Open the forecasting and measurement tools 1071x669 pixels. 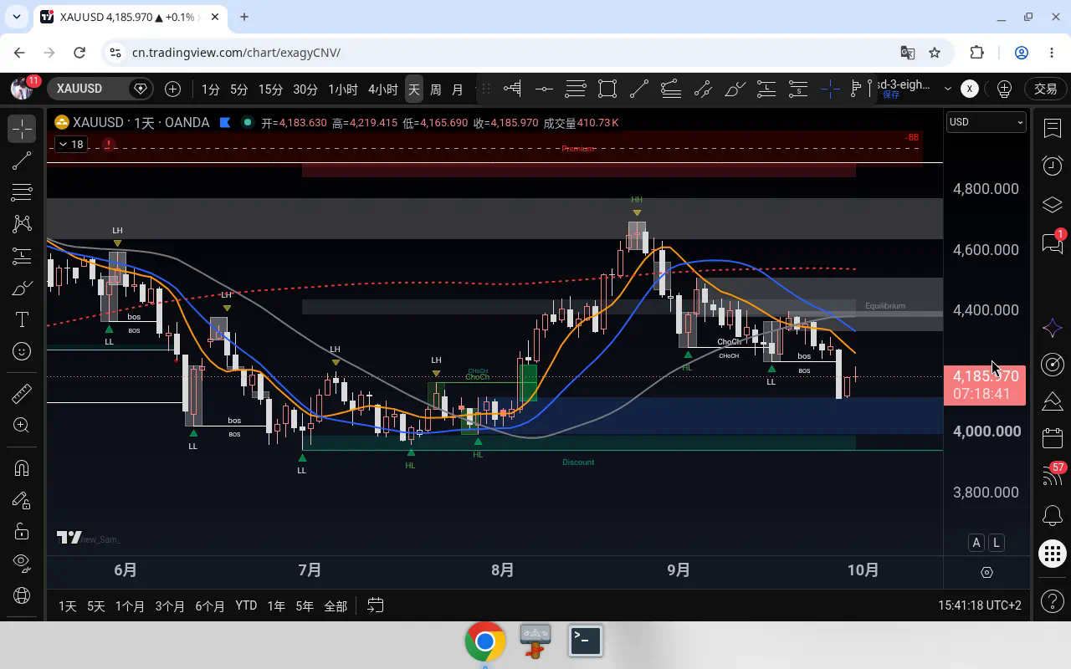click(22, 256)
